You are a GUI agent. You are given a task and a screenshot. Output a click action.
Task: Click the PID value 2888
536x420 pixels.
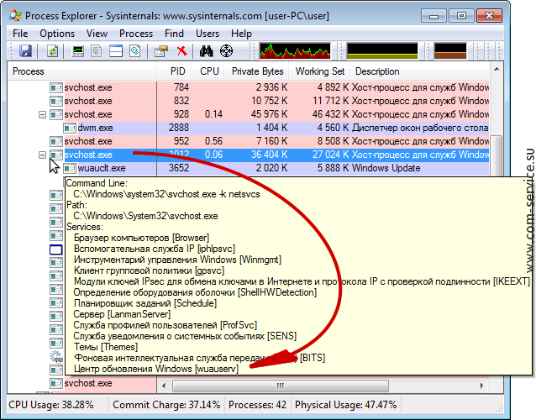point(178,128)
